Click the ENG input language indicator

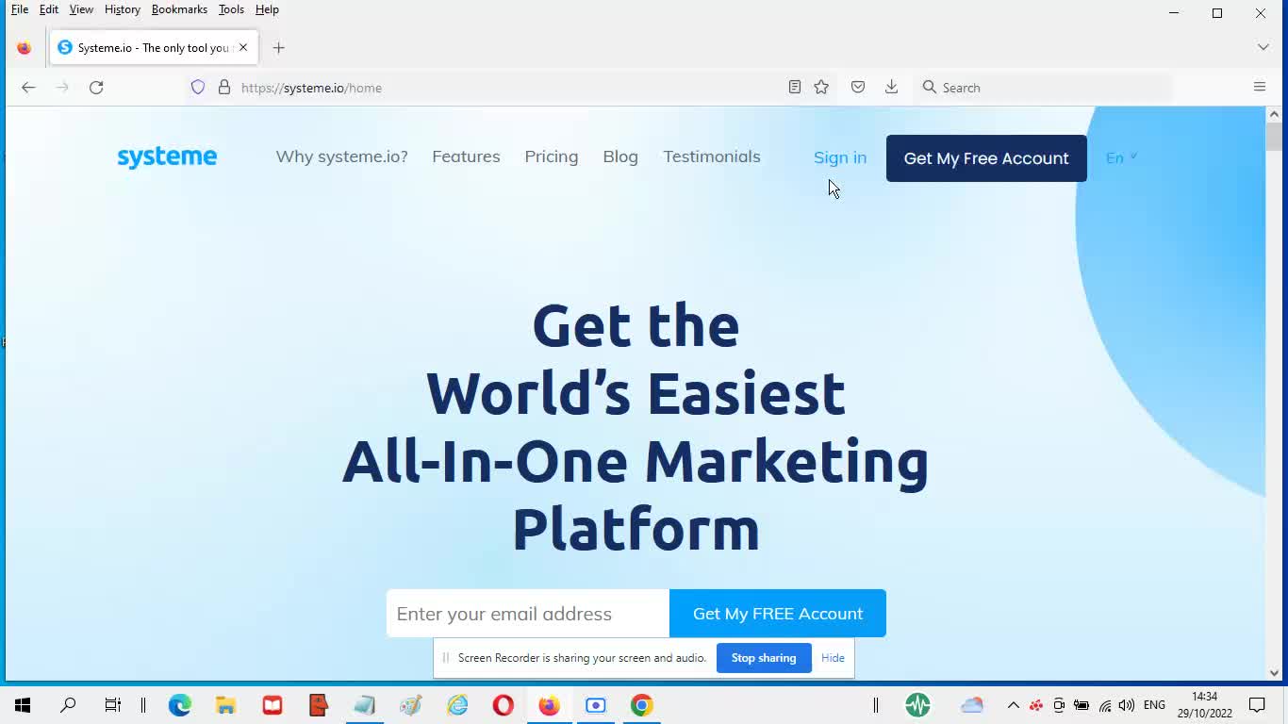[1154, 705]
